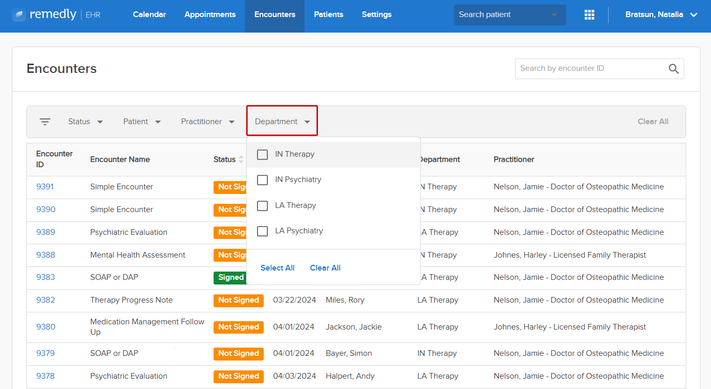Open encounter 9388 link
Image resolution: width=711 pixels, height=389 pixels.
click(x=46, y=255)
